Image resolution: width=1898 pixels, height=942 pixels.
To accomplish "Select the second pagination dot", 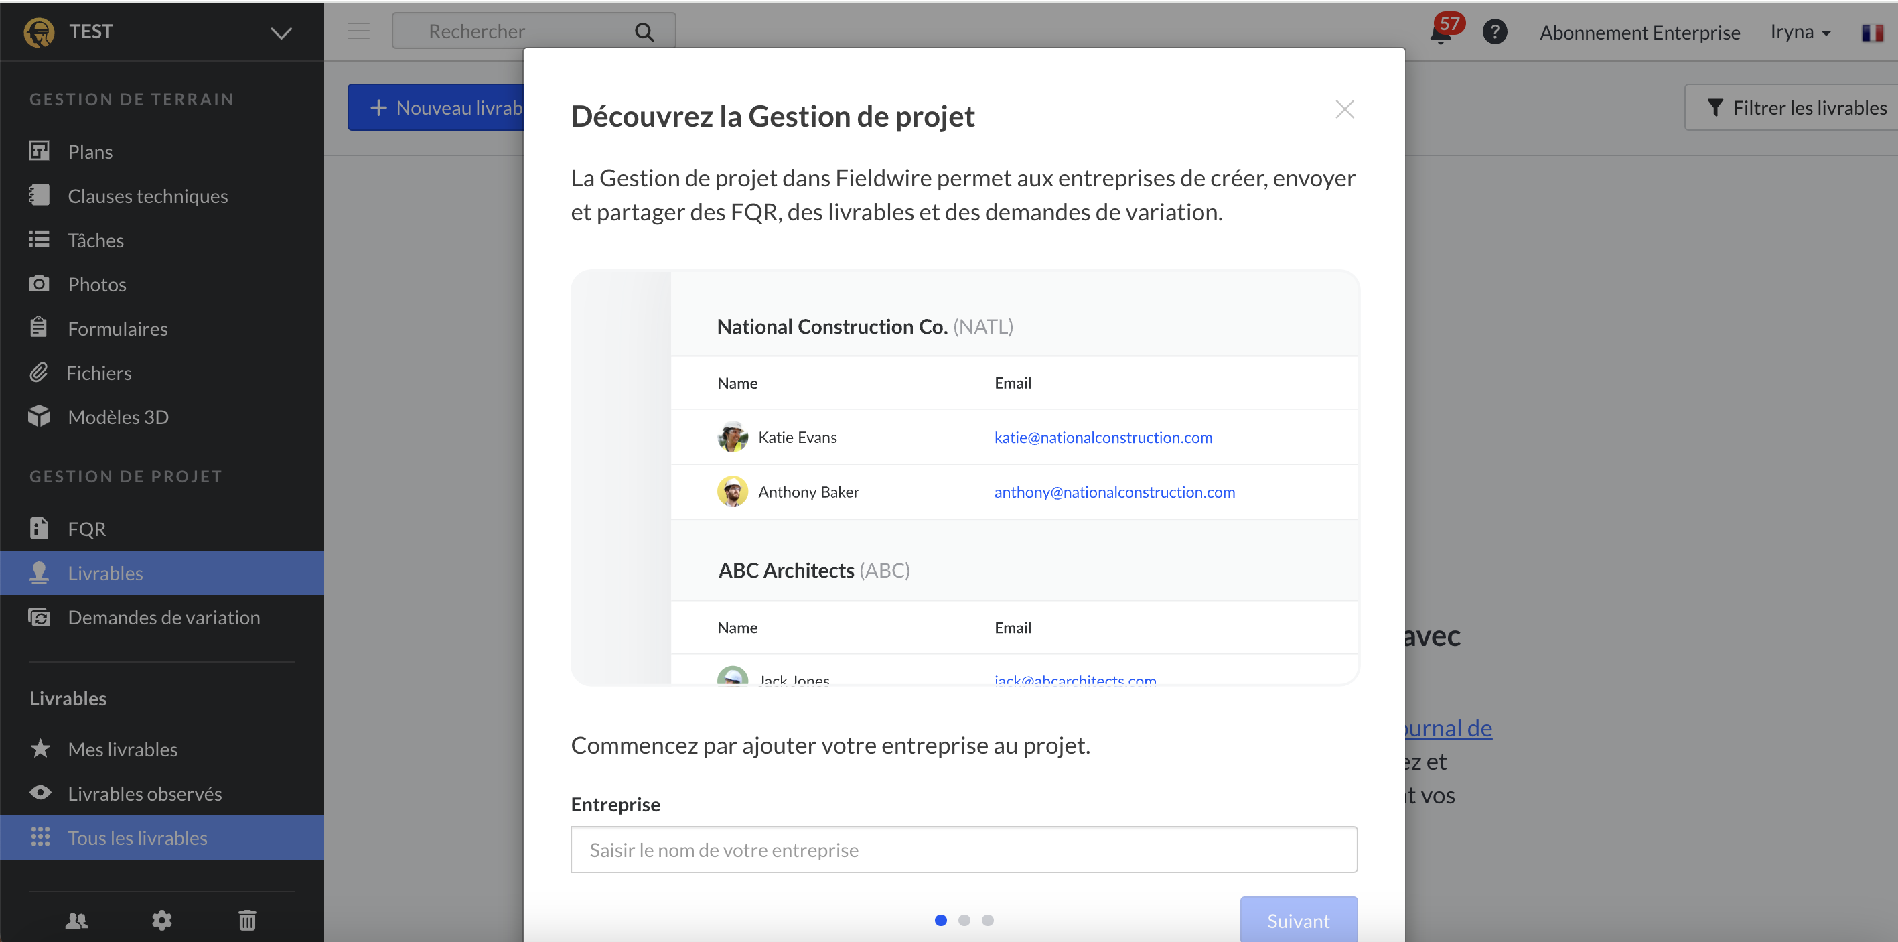I will pyautogui.click(x=964, y=920).
